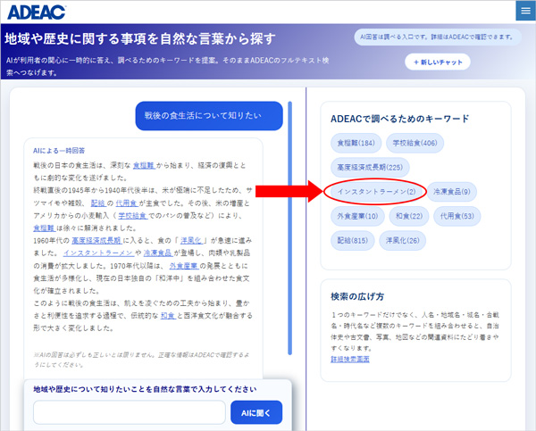Select keyword chip 冷凍食品(9)

(451, 192)
